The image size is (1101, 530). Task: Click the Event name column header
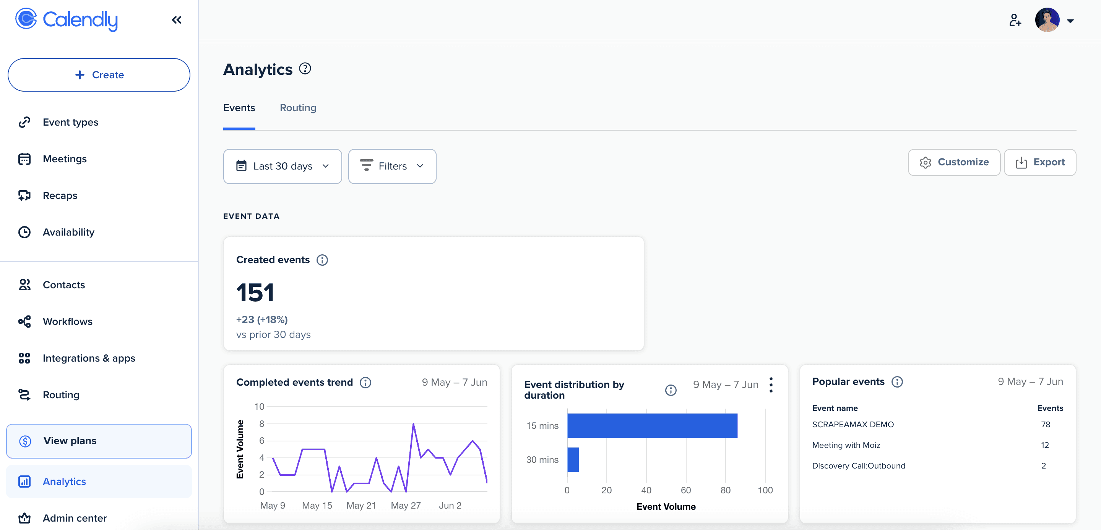835,408
